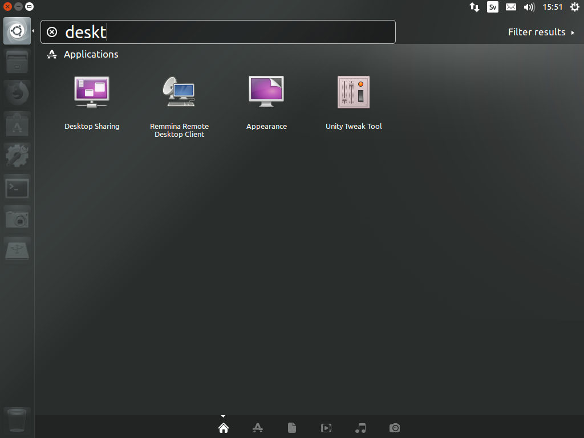Open the session power menu
Screen dimensions: 584x438
click(x=575, y=7)
